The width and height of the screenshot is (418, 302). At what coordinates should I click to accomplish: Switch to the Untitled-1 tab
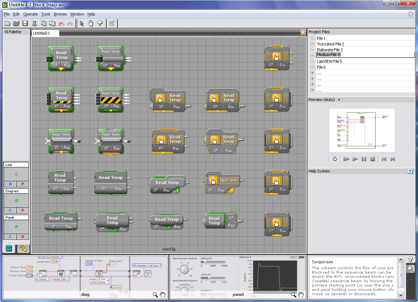[x=41, y=33]
